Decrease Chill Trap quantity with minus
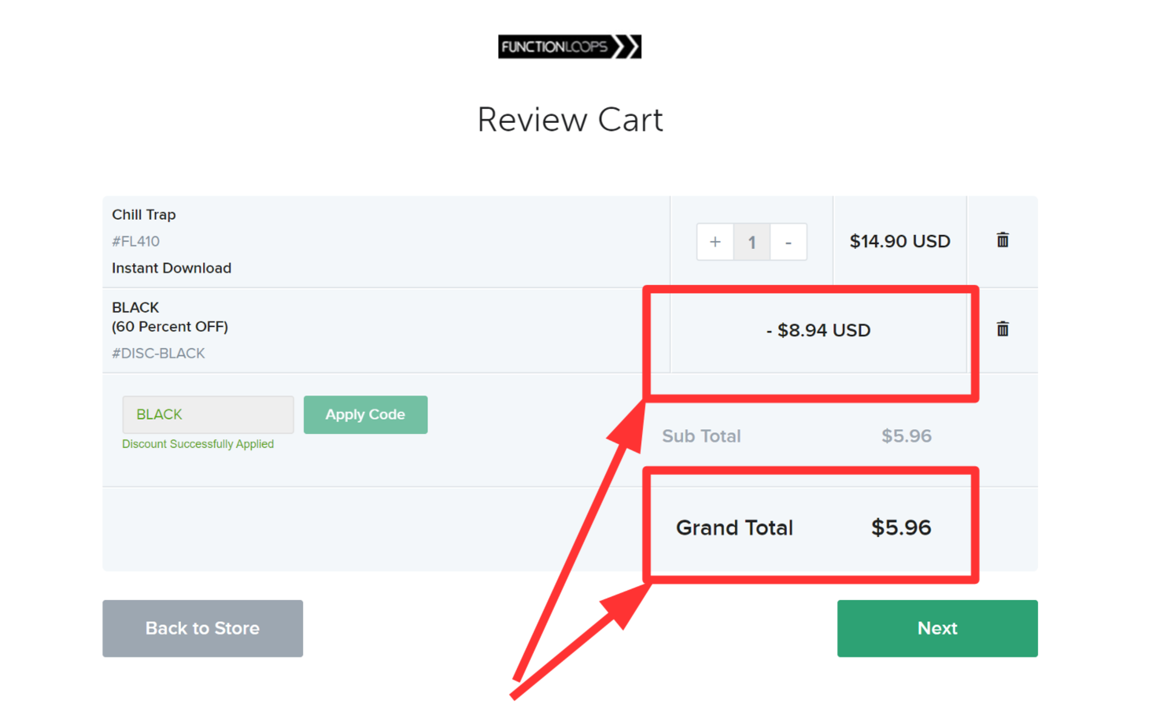 coord(788,242)
